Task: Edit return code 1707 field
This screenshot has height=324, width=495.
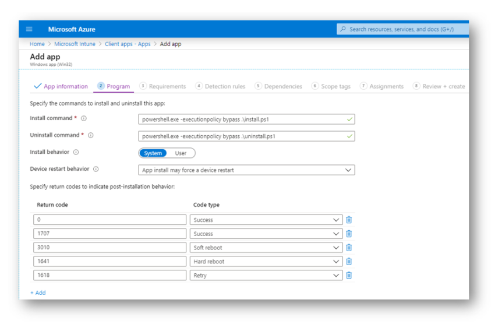Action: click(110, 234)
